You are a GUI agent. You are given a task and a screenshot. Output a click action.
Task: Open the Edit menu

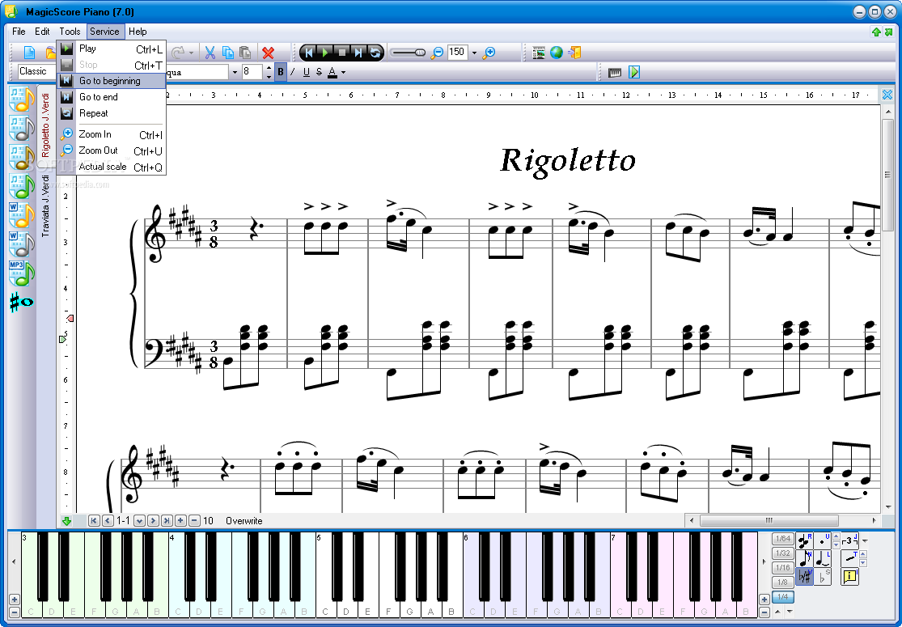(42, 32)
